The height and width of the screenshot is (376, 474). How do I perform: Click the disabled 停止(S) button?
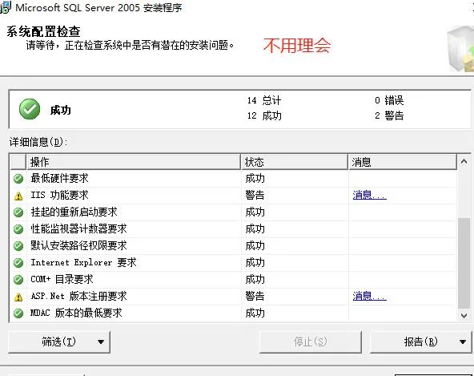[x=311, y=342]
